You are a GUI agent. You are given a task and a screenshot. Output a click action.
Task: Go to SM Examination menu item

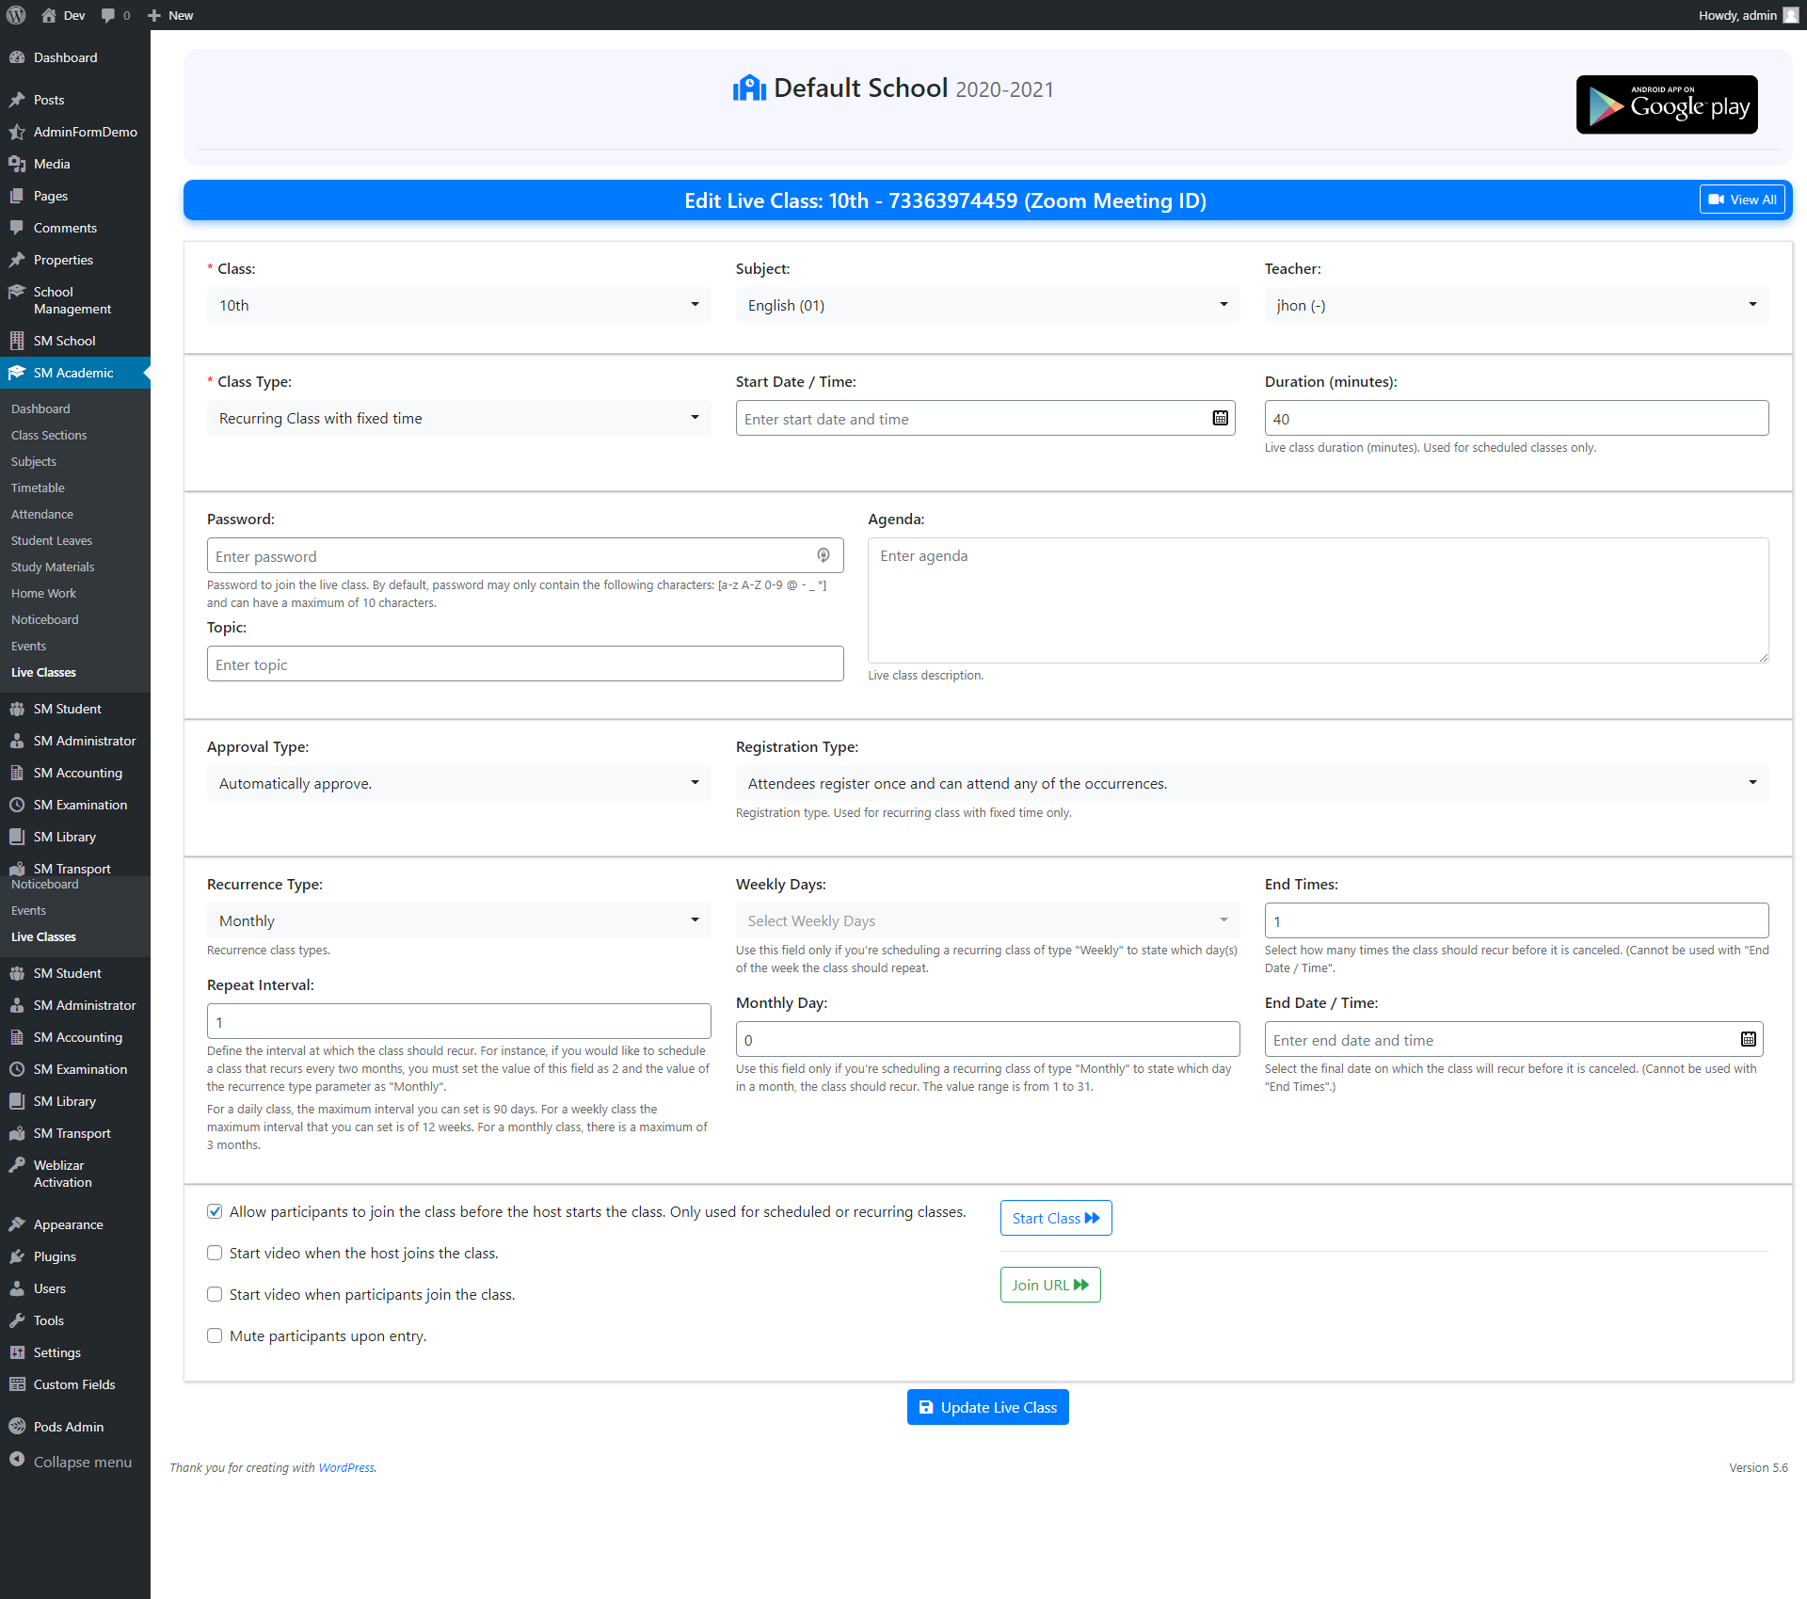point(80,805)
